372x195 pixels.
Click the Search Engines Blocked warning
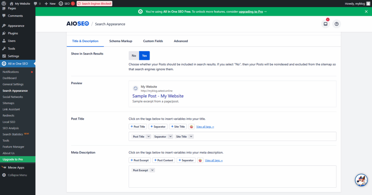pos(94,4)
